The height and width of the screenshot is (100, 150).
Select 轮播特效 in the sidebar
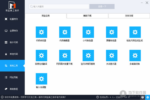click(x=12, y=19)
